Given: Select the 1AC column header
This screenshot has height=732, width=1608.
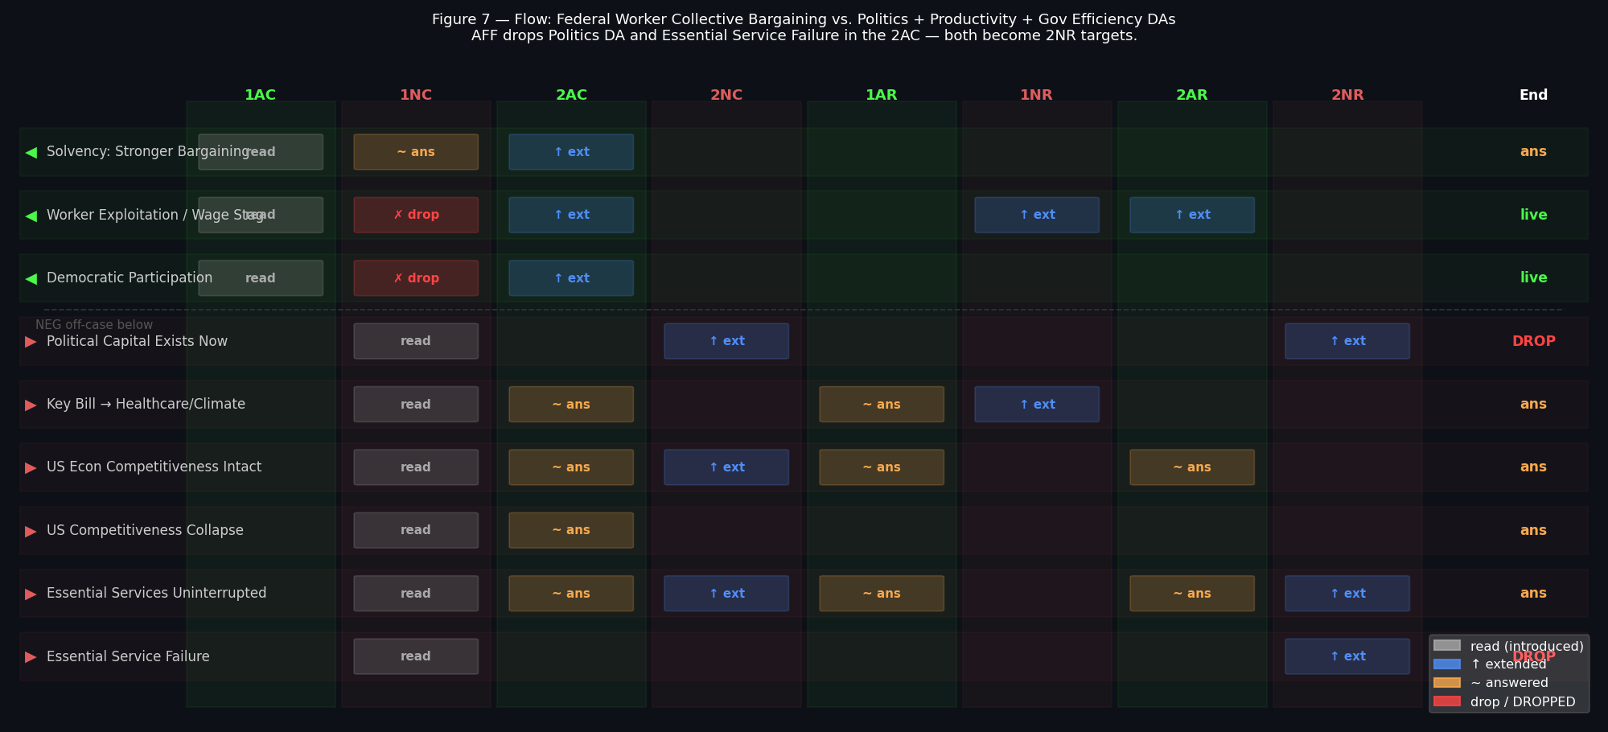Looking at the screenshot, I should 260,95.
